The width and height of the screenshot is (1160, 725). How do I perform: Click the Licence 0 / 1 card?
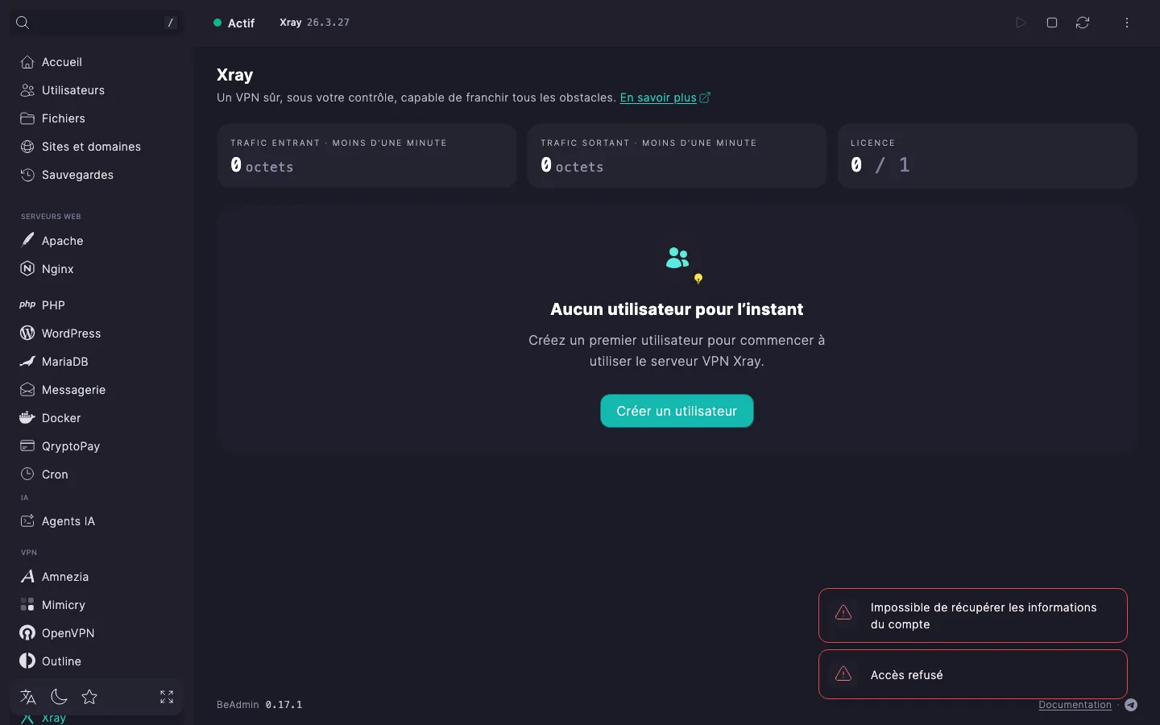988,155
